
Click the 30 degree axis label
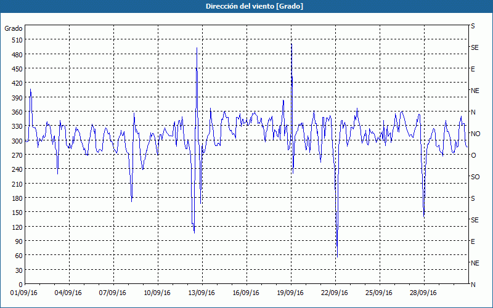(x=19, y=270)
